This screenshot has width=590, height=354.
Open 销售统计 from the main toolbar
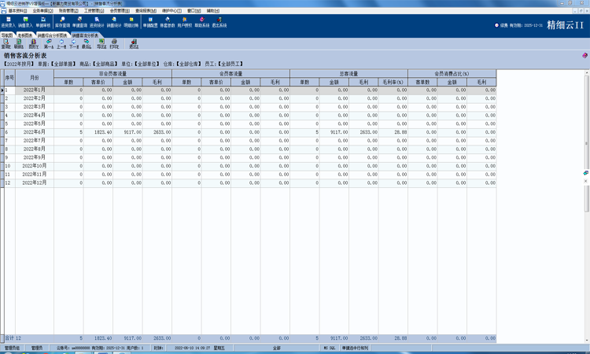point(113,22)
